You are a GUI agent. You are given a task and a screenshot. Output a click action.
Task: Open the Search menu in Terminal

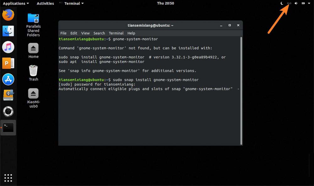(99, 33)
